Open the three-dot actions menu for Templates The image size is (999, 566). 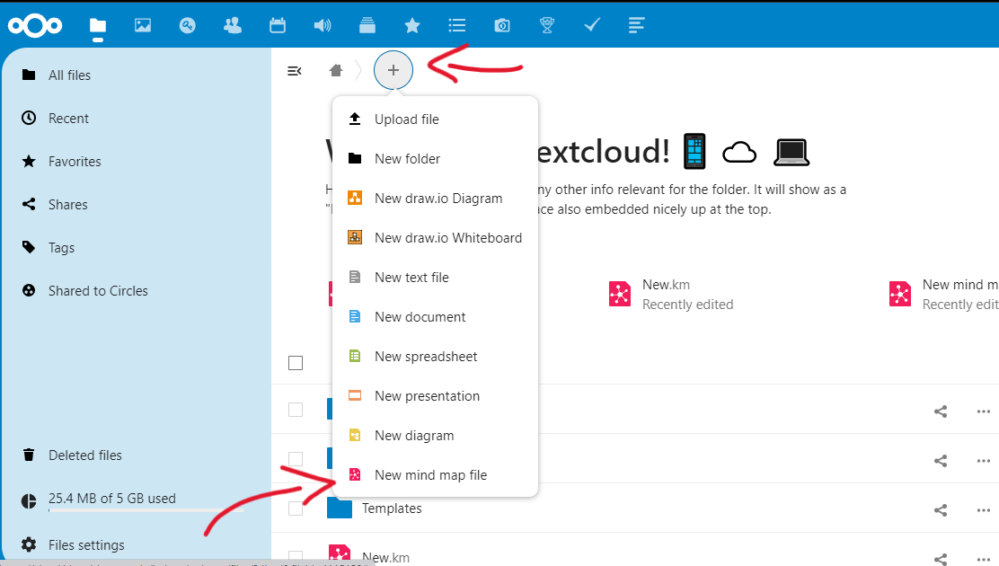tap(983, 509)
